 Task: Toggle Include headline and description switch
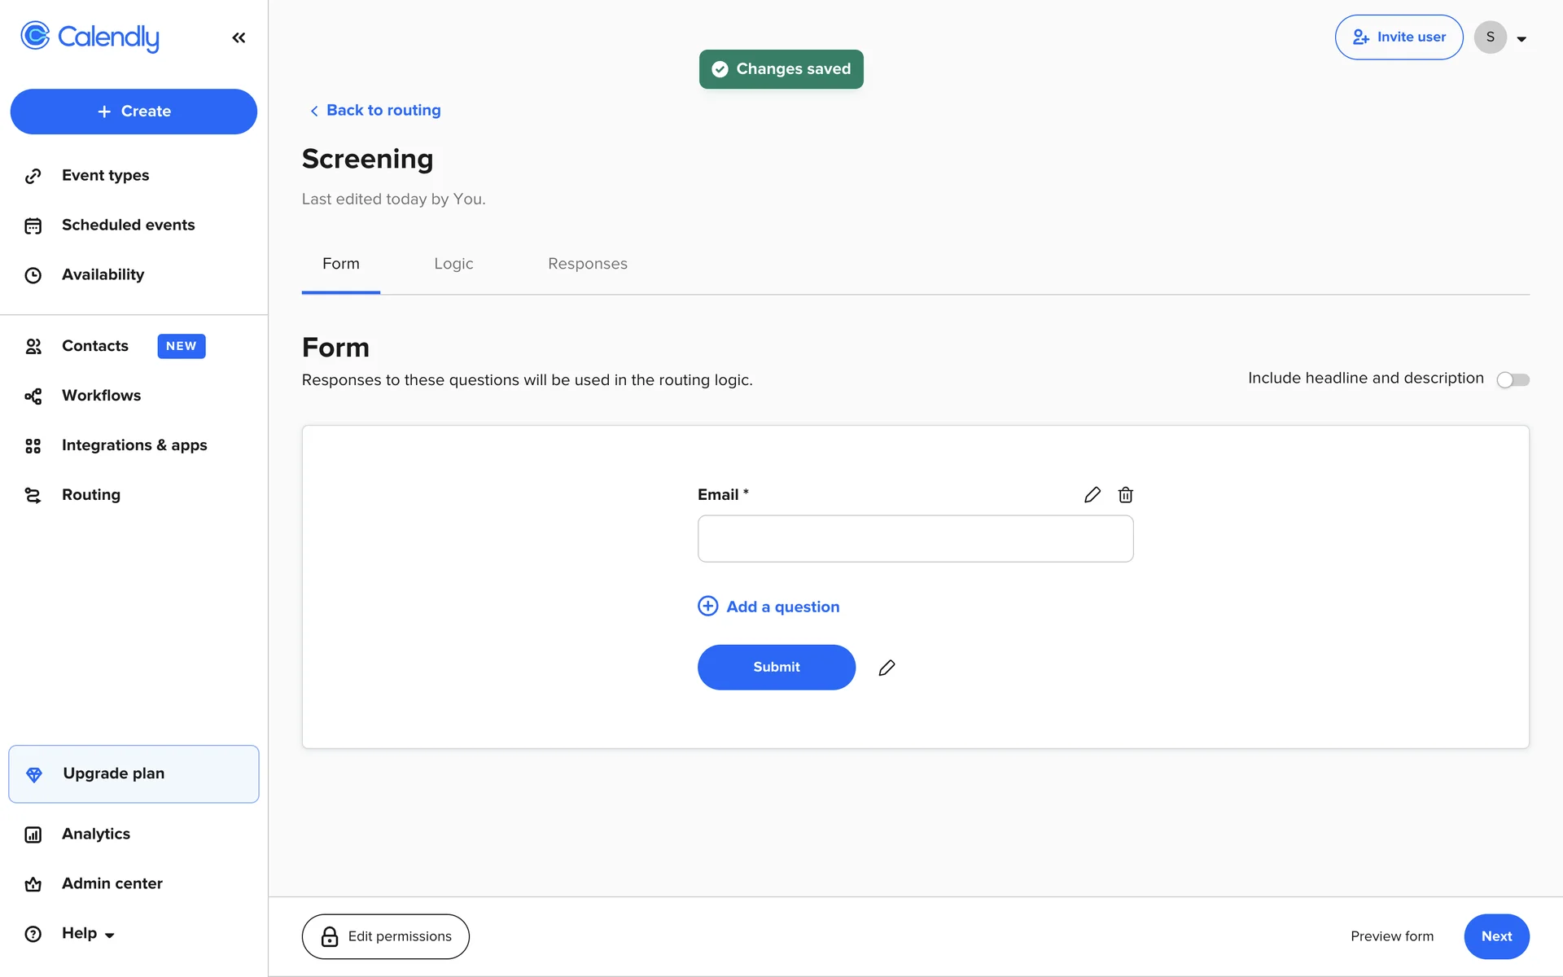point(1513,379)
